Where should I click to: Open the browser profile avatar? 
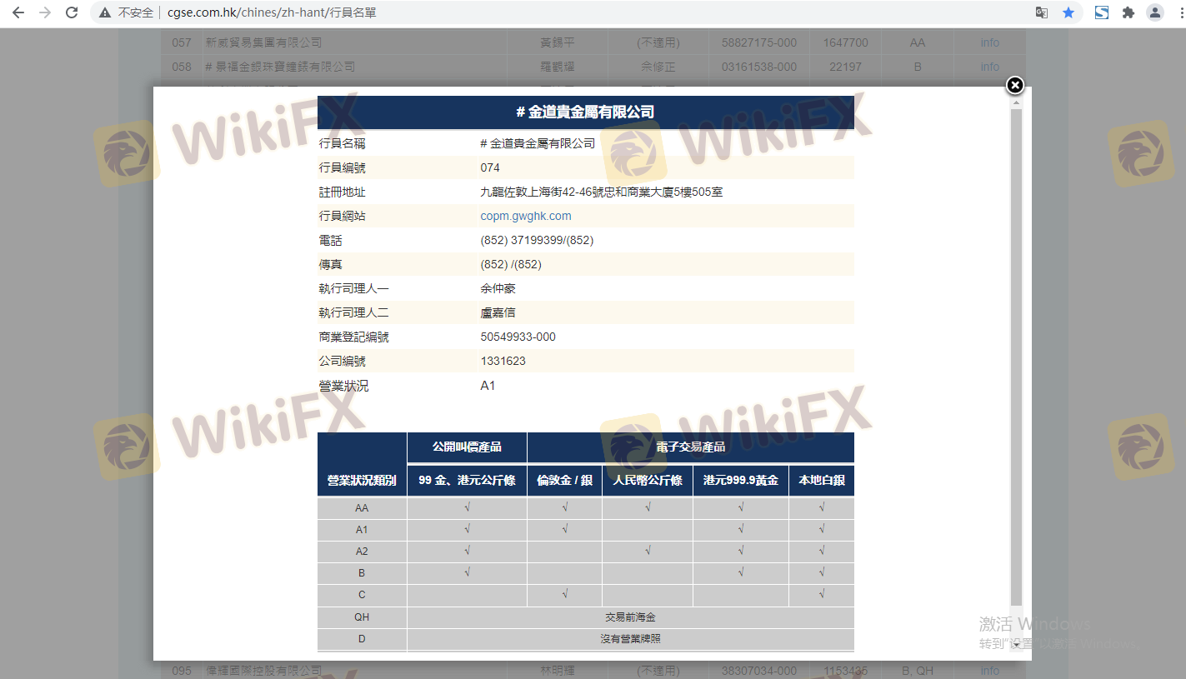click(x=1154, y=12)
